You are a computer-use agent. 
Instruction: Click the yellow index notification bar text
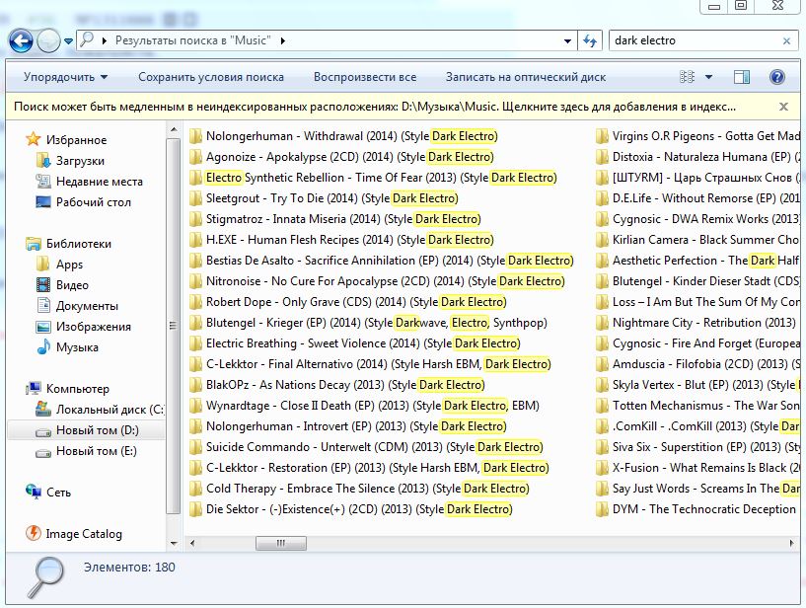click(375, 107)
